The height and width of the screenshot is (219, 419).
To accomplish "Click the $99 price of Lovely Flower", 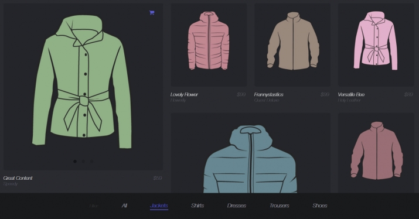I will [x=241, y=94].
